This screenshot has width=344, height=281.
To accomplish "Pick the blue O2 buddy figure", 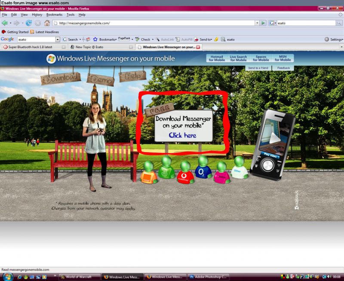I will [203, 167].
